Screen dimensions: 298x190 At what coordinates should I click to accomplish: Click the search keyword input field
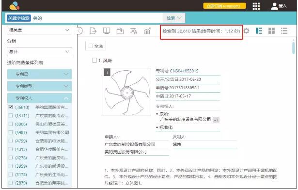(x=97, y=18)
